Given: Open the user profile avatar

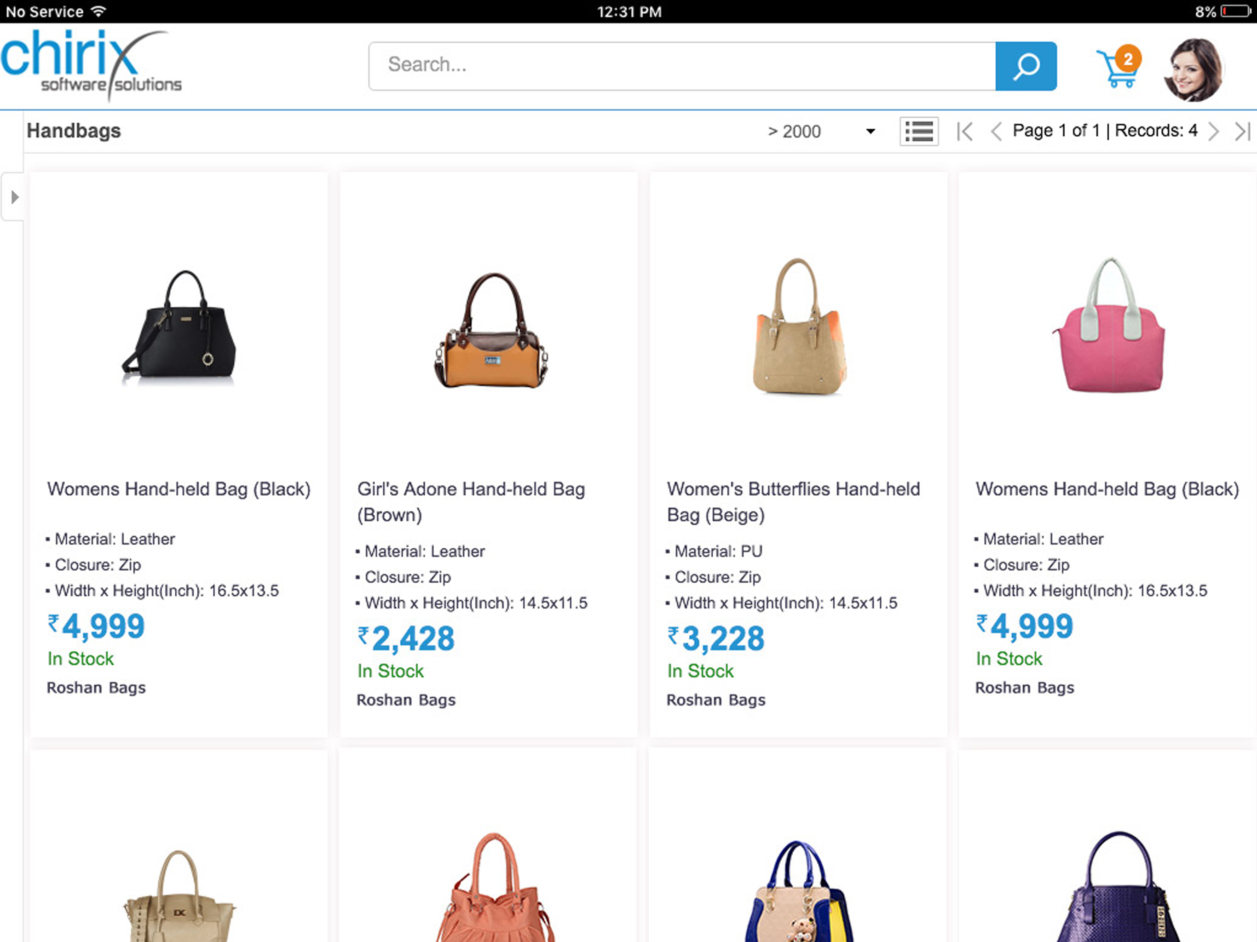Looking at the screenshot, I should [x=1193, y=70].
